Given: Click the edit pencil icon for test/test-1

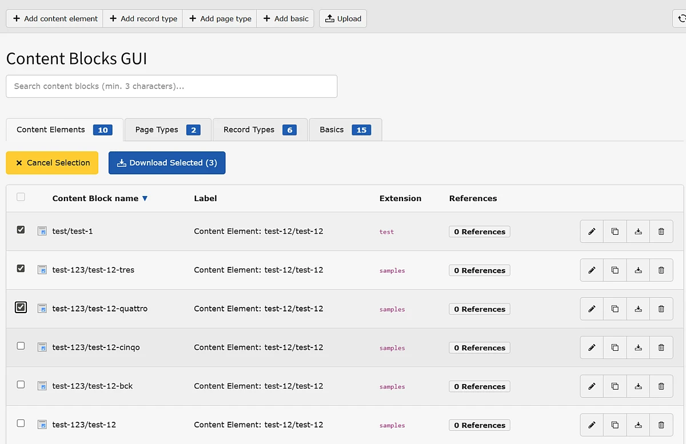Looking at the screenshot, I should (x=592, y=231).
